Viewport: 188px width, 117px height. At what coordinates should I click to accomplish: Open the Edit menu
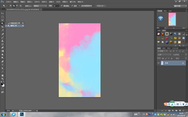point(16,2)
